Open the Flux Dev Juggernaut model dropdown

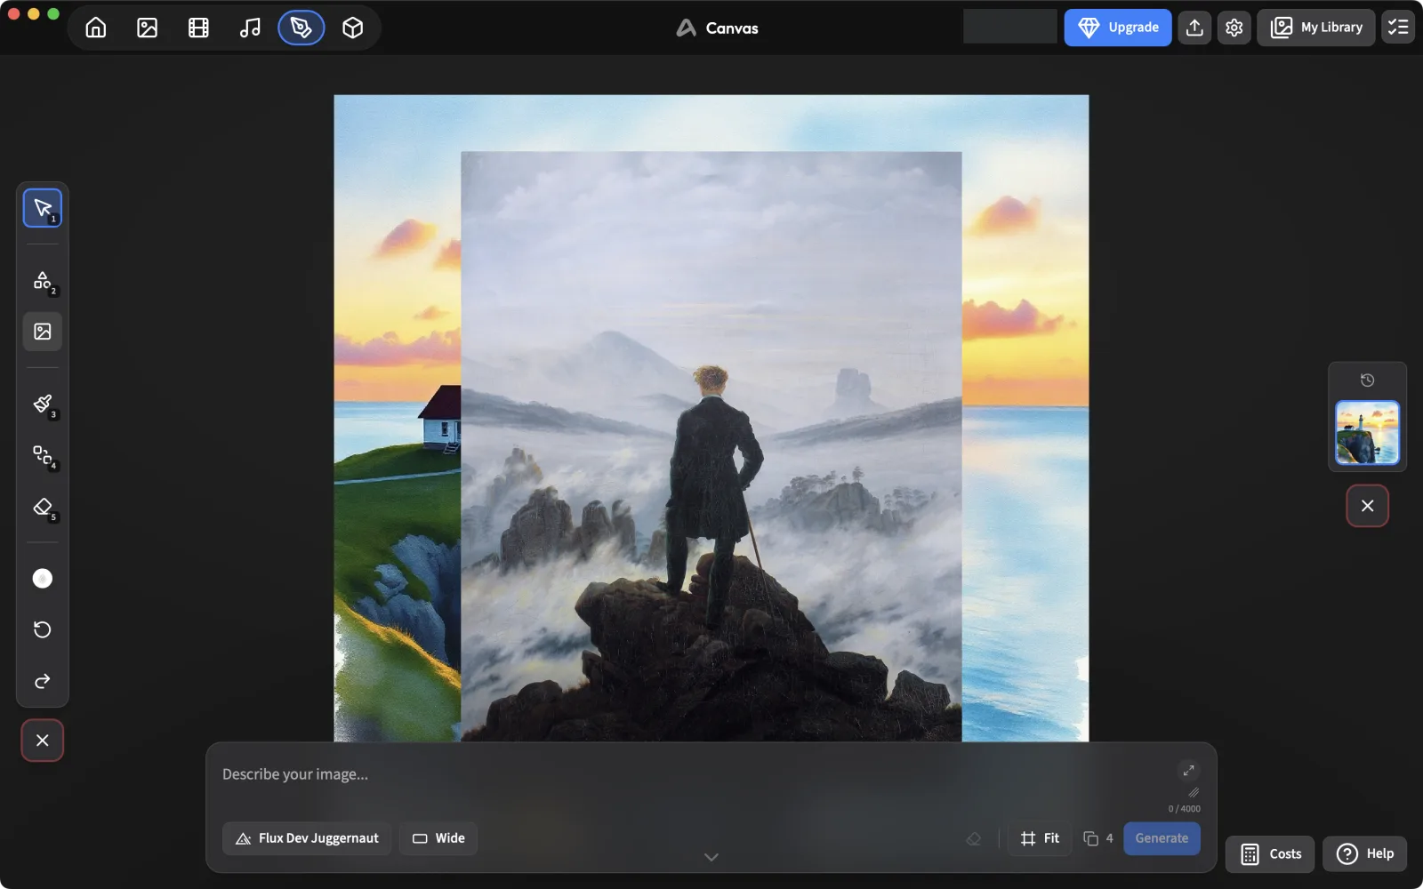point(307,838)
